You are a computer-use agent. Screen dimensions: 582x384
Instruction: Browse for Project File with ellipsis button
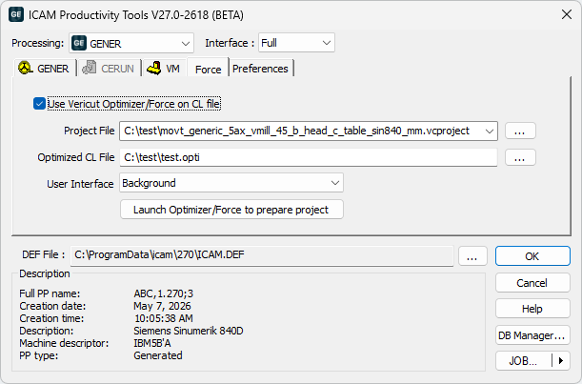(520, 131)
